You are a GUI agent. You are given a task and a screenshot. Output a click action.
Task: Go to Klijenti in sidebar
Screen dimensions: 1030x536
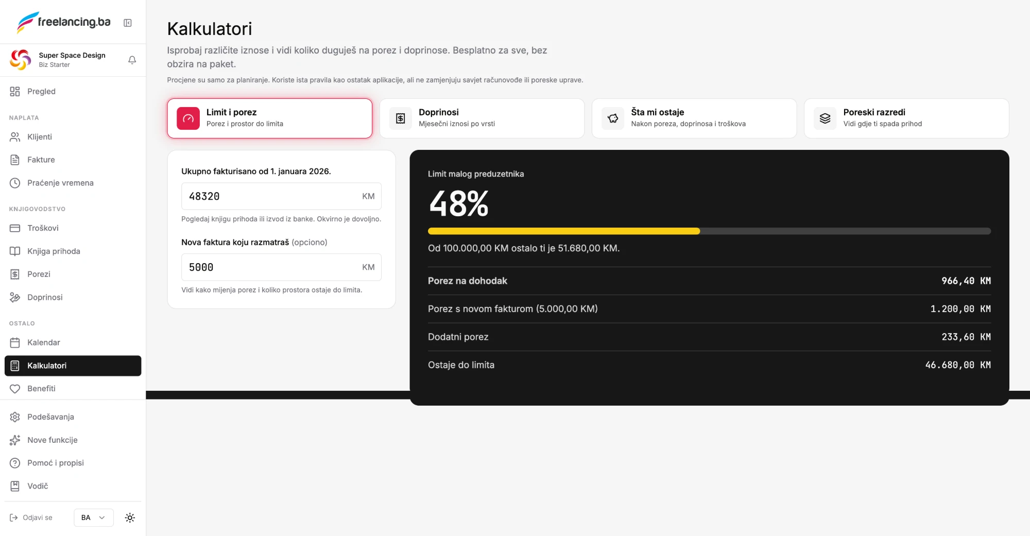(73, 136)
